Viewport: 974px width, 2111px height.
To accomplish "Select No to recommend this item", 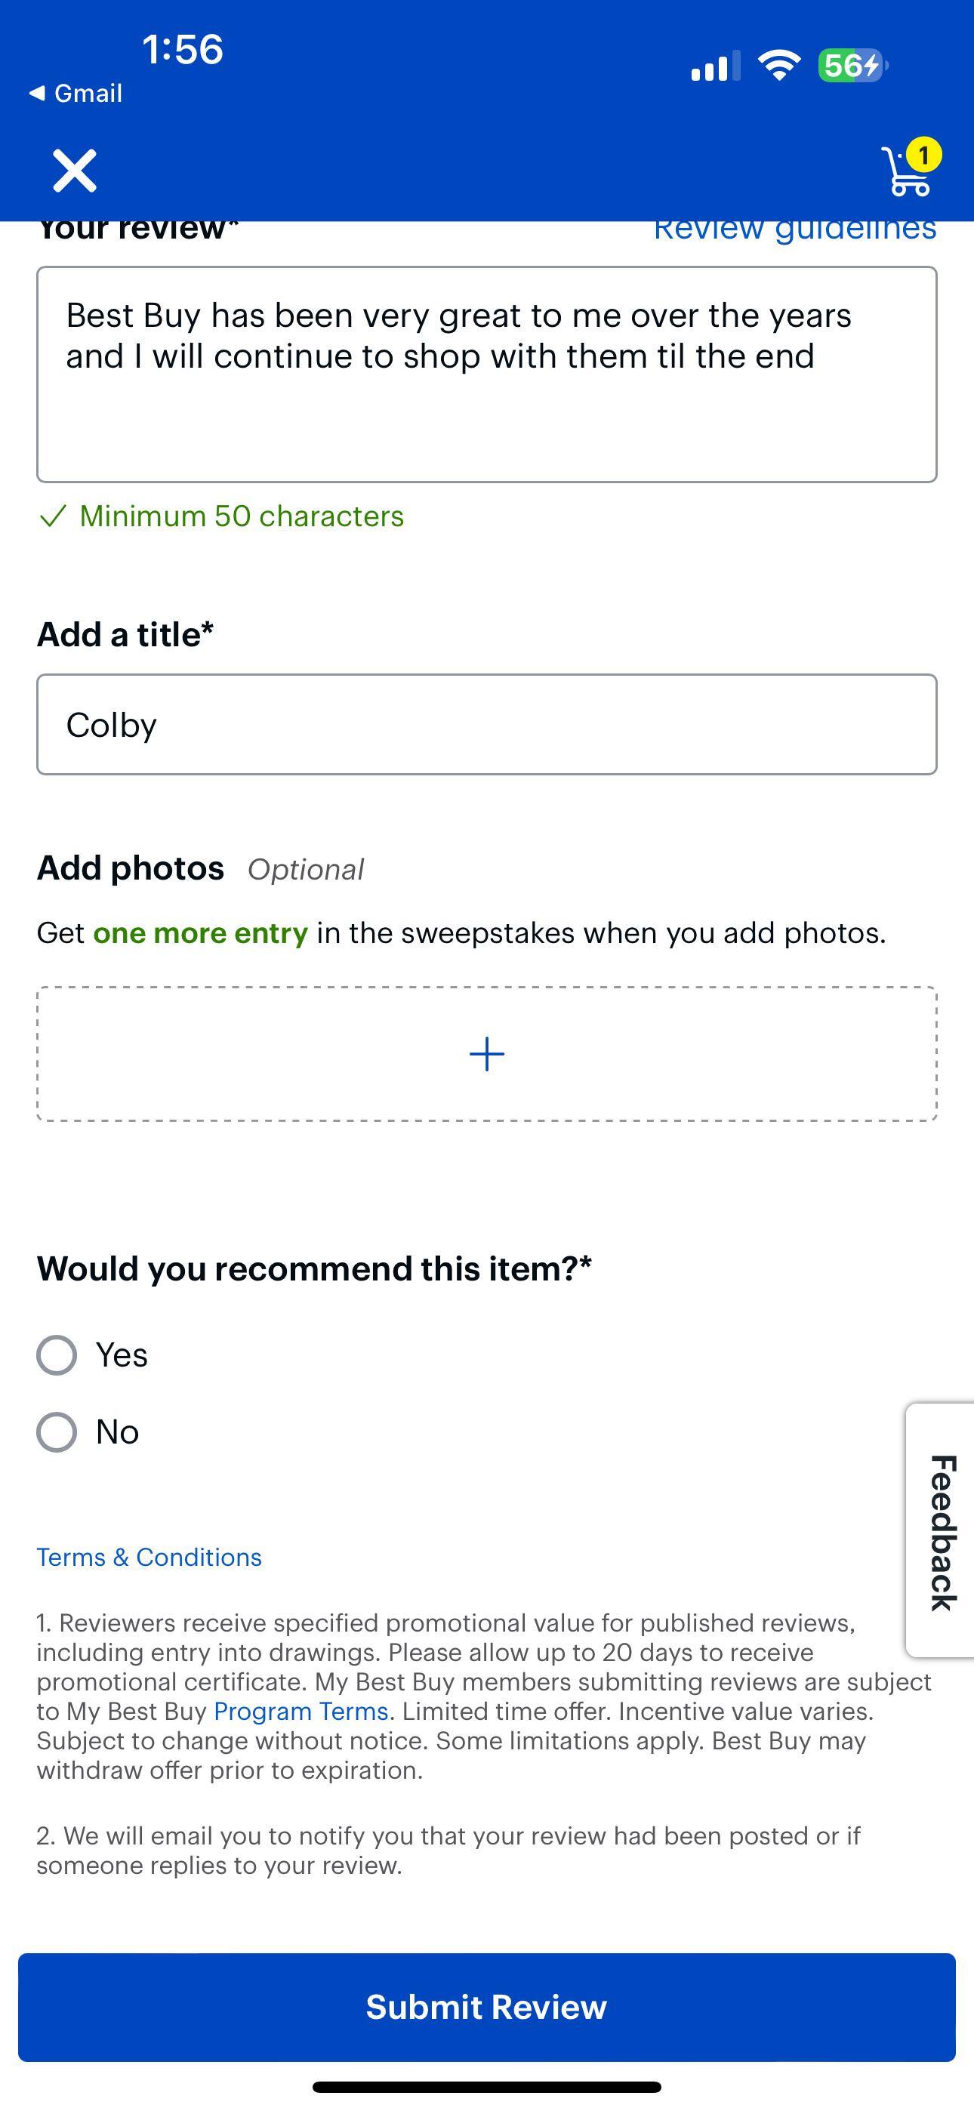I will 57,1431.
